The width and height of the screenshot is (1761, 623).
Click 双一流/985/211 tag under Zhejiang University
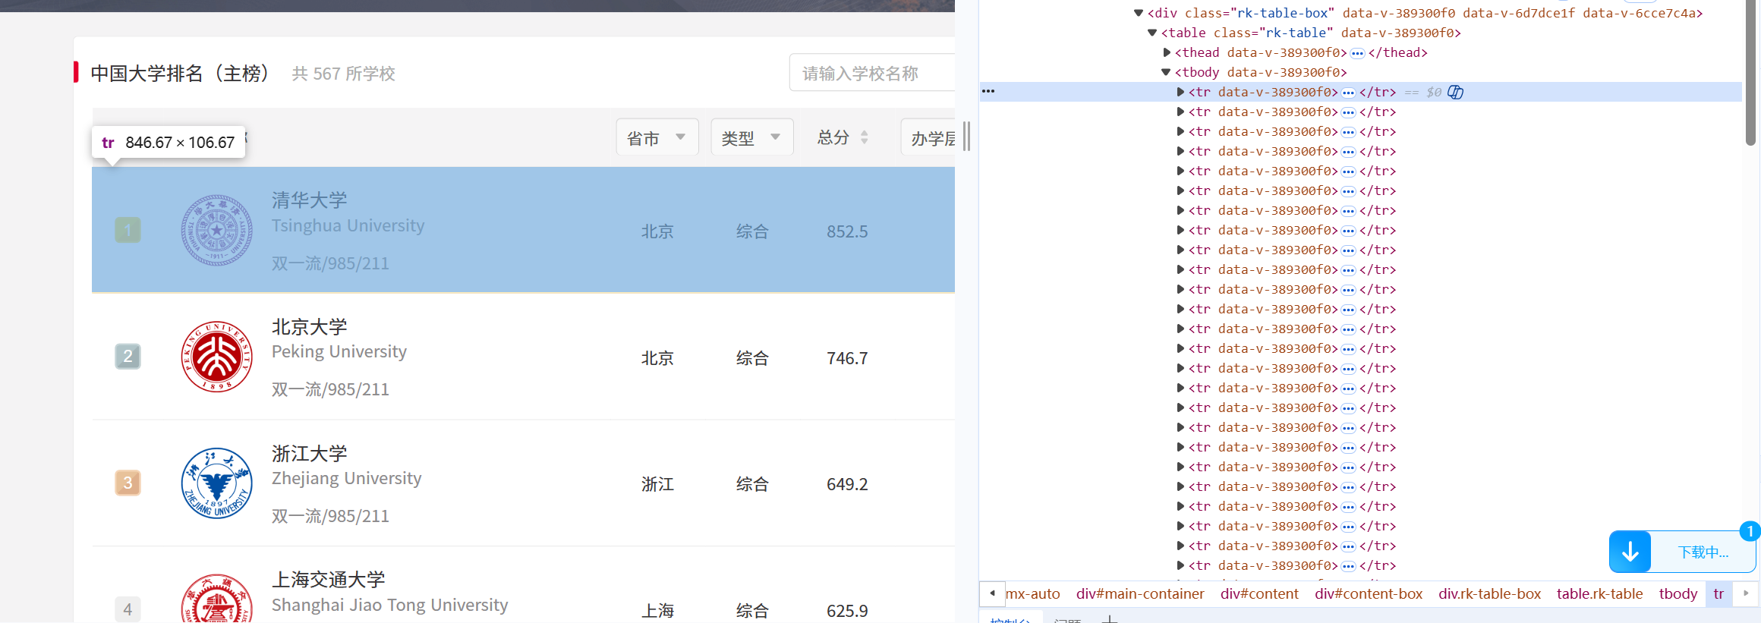tap(330, 516)
